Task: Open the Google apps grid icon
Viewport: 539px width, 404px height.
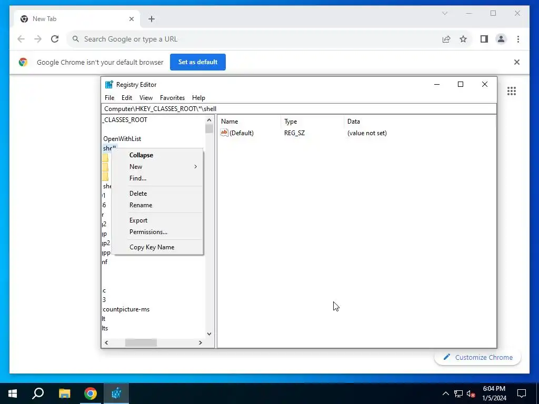Action: (512, 91)
